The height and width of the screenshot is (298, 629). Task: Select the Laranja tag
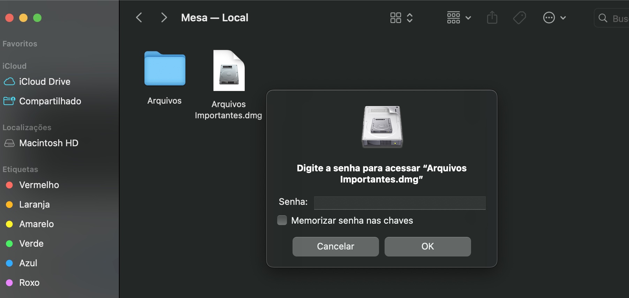coord(35,204)
